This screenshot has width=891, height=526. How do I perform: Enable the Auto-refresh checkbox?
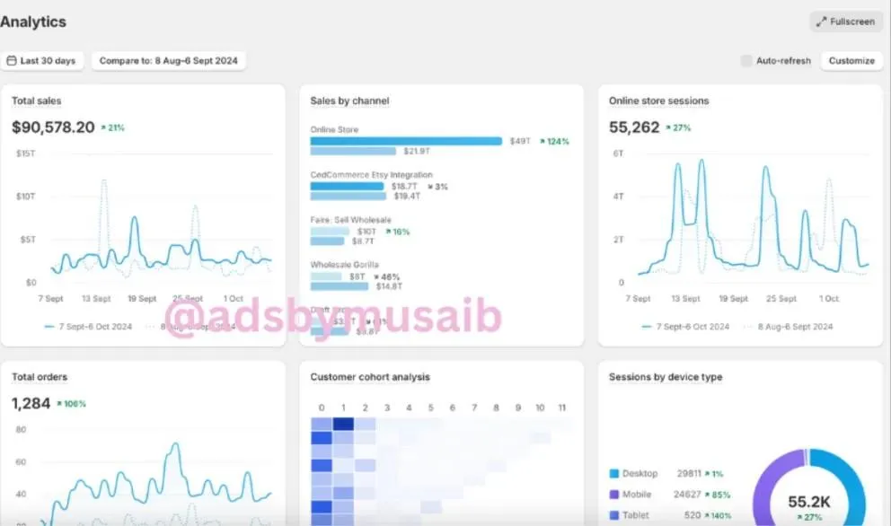coord(746,61)
